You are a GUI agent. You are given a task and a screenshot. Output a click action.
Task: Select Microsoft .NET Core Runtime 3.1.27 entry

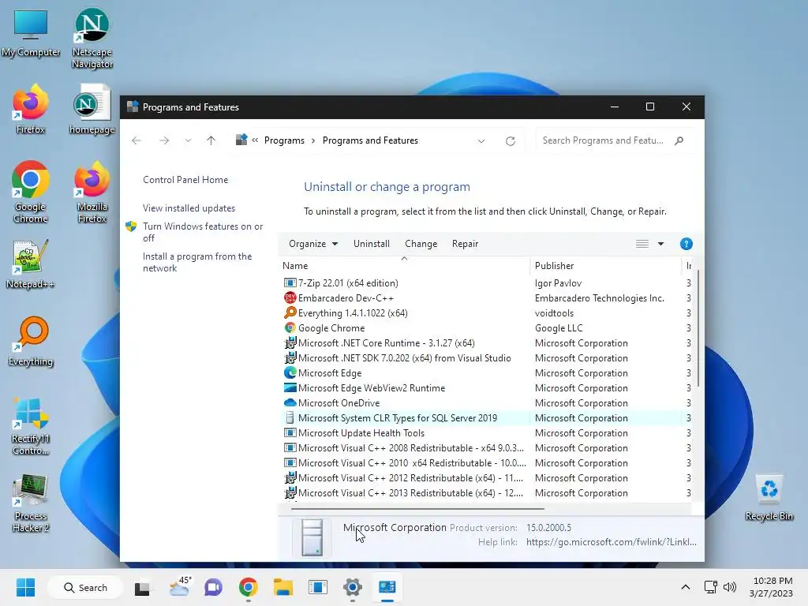(x=487, y=342)
